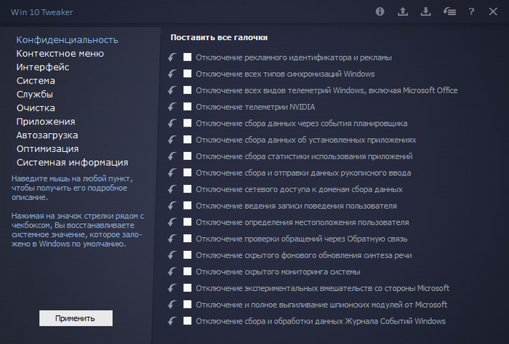Click restore arrow beside 'Отключение проверки обращений через Обратную связь'

172,239
